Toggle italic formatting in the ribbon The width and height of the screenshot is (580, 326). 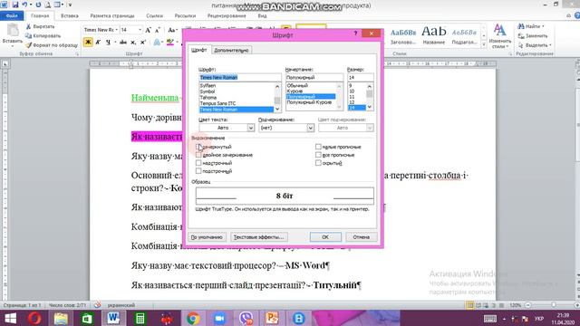[x=98, y=43]
